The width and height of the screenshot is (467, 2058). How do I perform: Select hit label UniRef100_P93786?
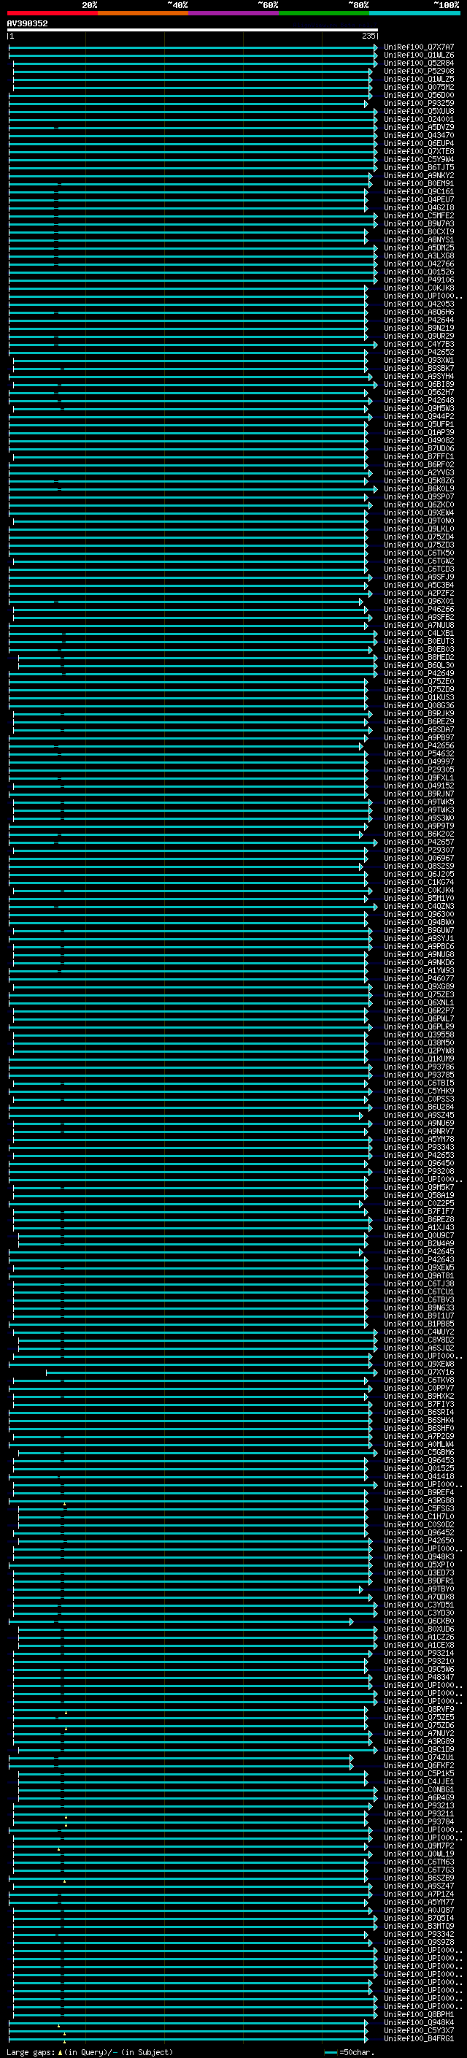point(418,1067)
